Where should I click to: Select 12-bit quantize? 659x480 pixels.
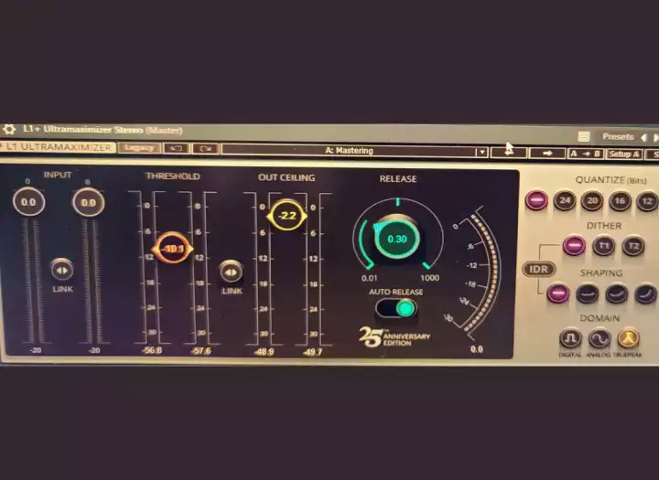tap(647, 201)
